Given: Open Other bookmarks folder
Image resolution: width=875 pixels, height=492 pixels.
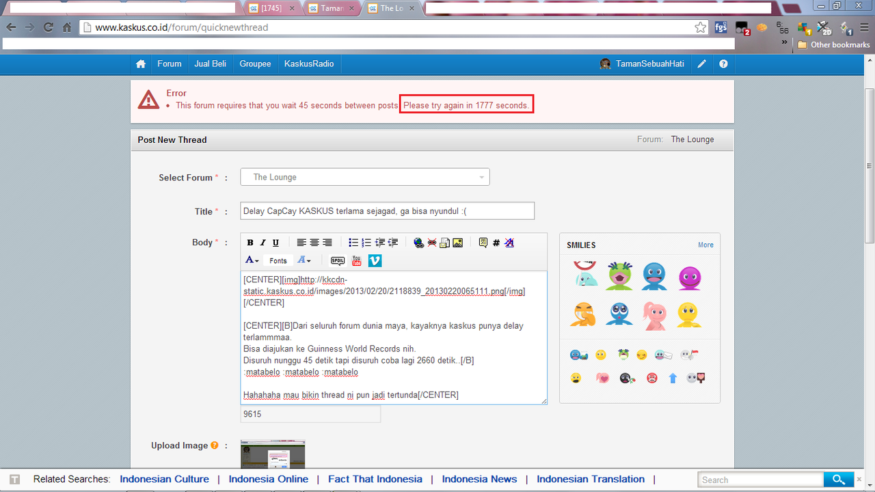Looking at the screenshot, I should [834, 44].
